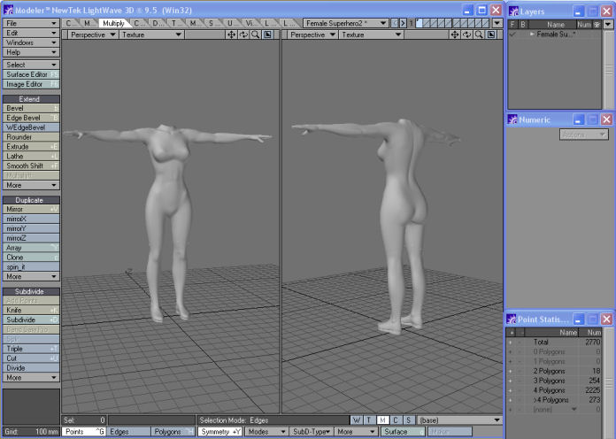Click maximize icon in left viewport header
The image size is (616, 439).
[x=266, y=35]
